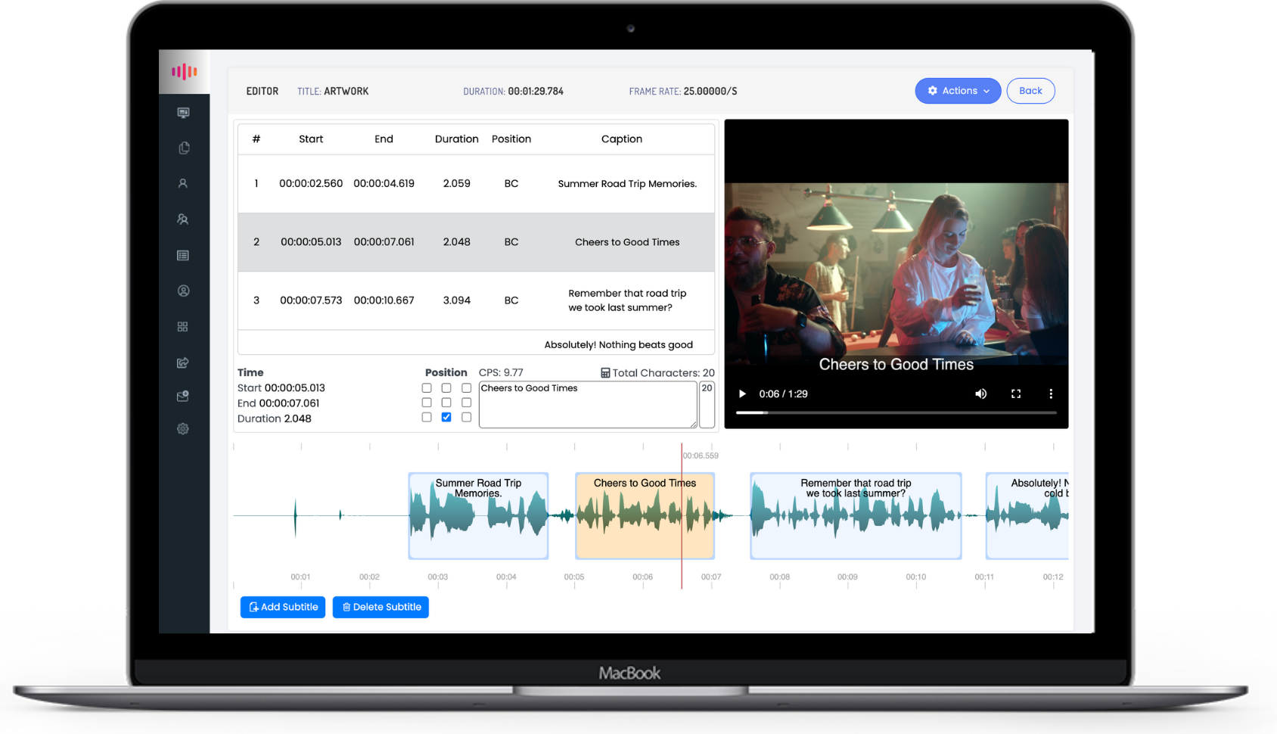Open the list view icon in sidebar

pos(183,256)
